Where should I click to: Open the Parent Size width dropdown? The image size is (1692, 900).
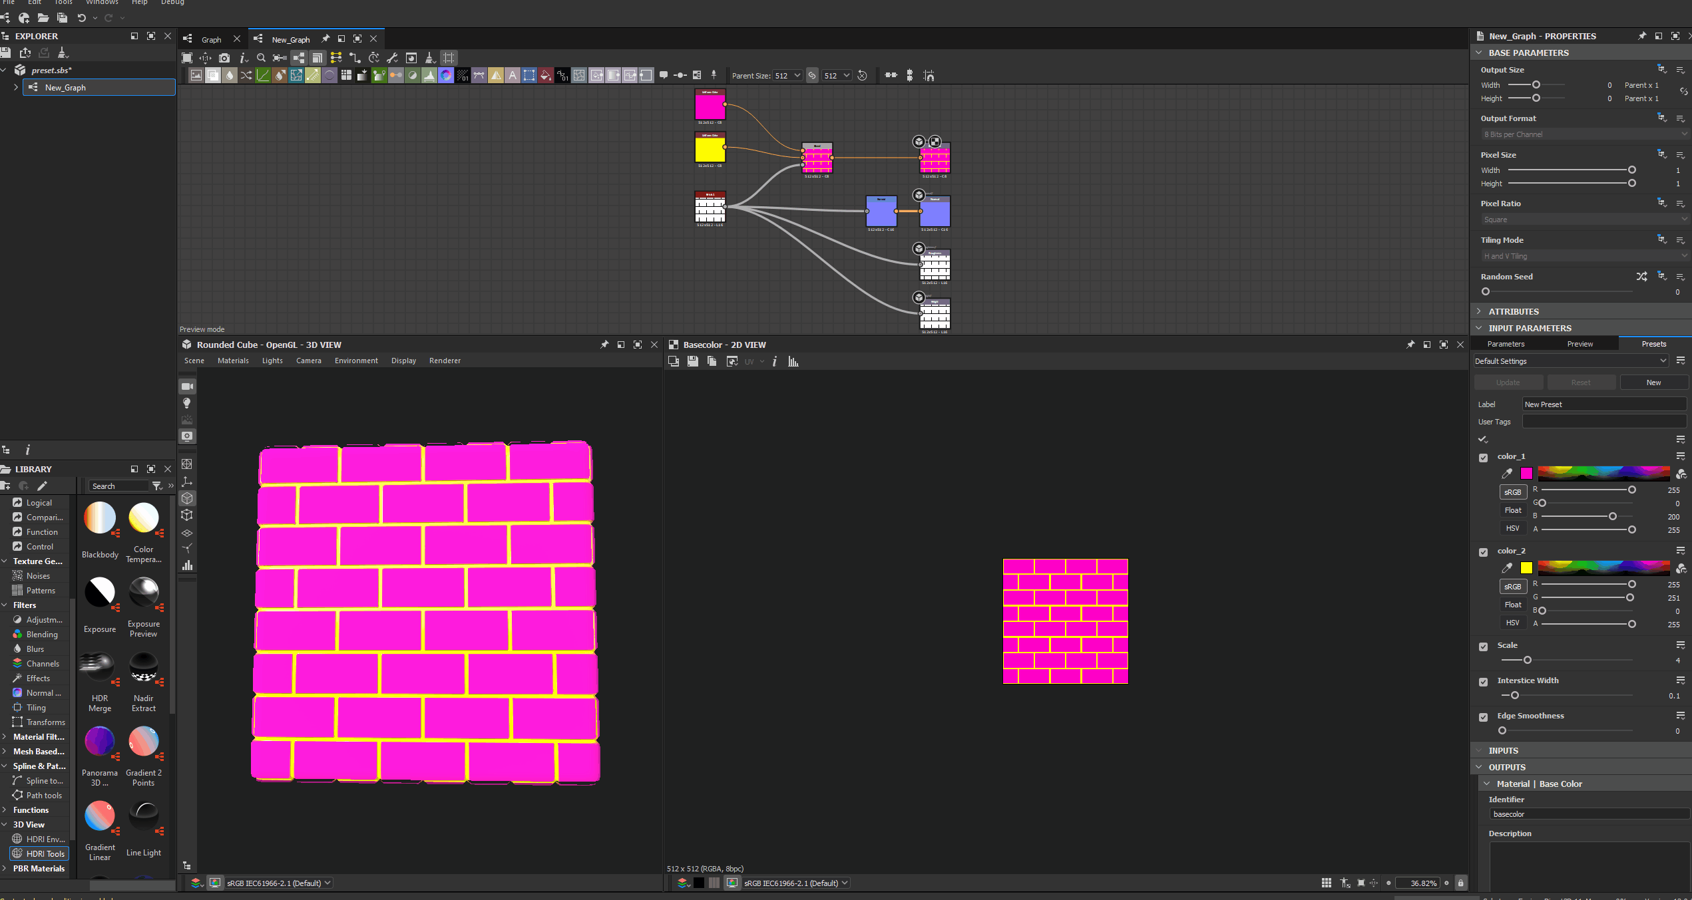pos(788,75)
